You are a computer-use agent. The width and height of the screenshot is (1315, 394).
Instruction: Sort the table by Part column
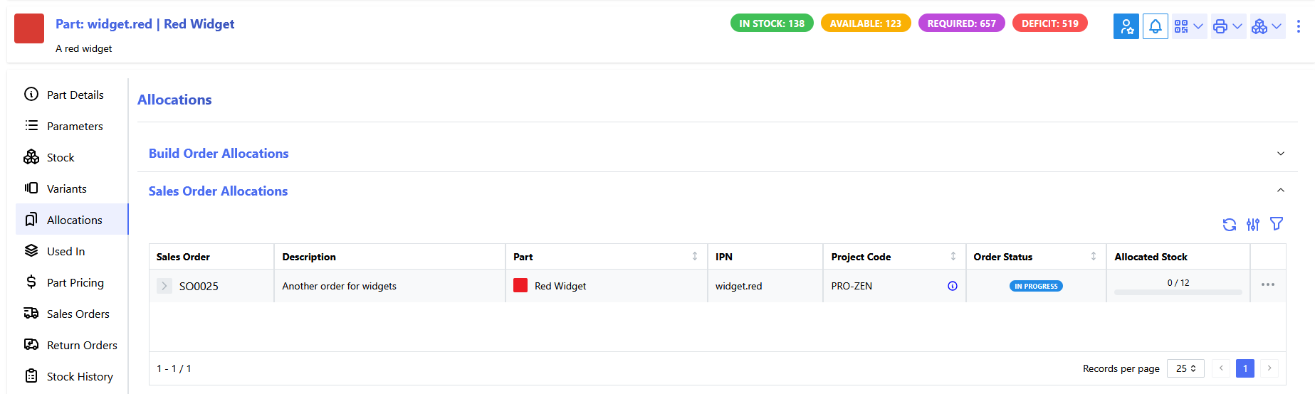[x=694, y=256]
